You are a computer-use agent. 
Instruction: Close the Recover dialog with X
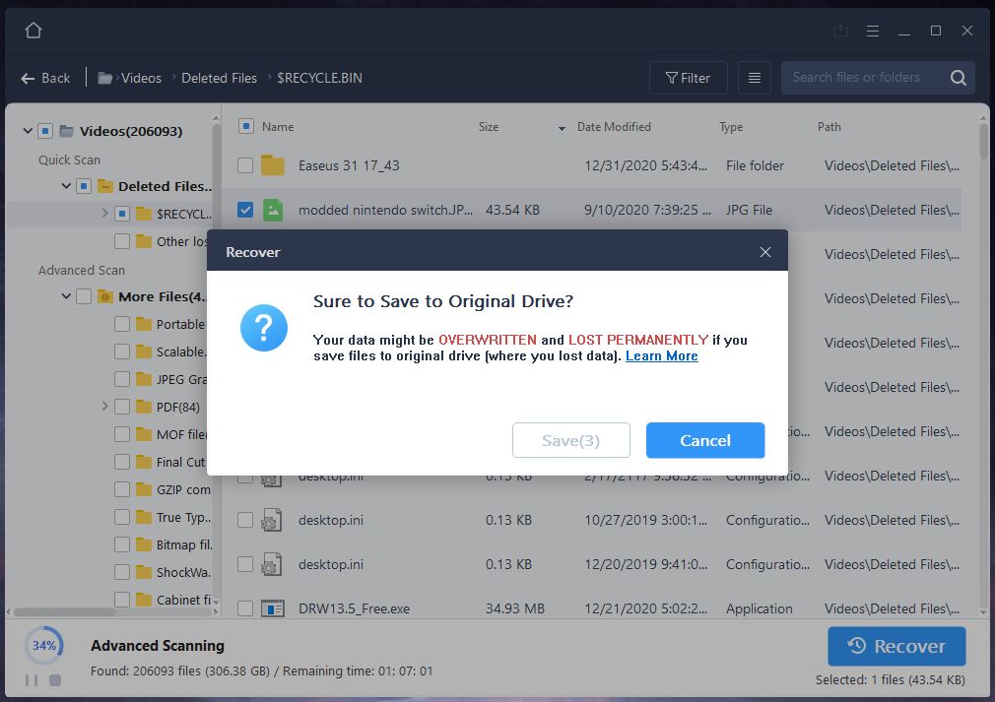click(764, 252)
